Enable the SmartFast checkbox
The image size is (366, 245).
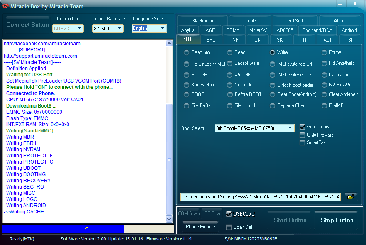[302, 142]
